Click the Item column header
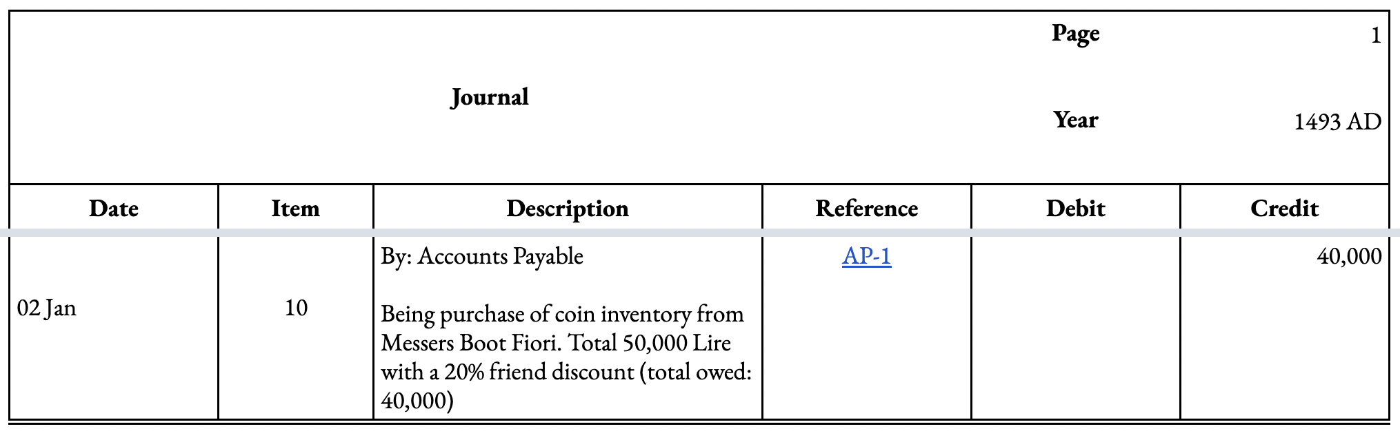This screenshot has width=1400, height=431. pos(295,208)
